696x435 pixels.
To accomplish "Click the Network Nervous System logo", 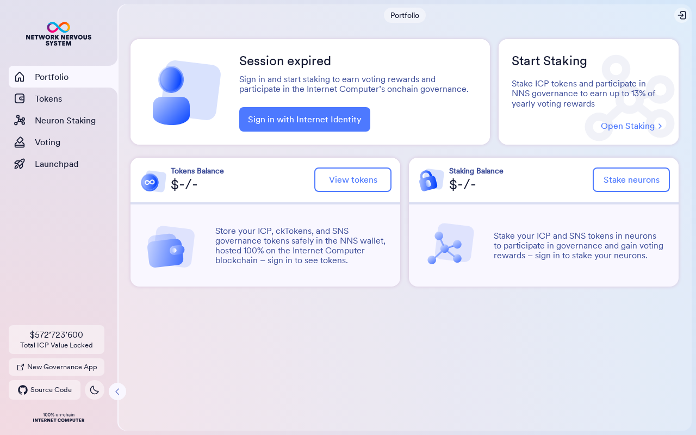I will pos(59,34).
